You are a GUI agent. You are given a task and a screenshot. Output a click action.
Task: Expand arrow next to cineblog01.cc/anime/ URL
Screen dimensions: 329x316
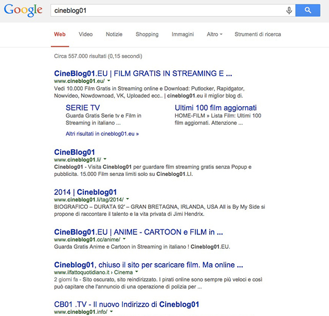click(124, 239)
